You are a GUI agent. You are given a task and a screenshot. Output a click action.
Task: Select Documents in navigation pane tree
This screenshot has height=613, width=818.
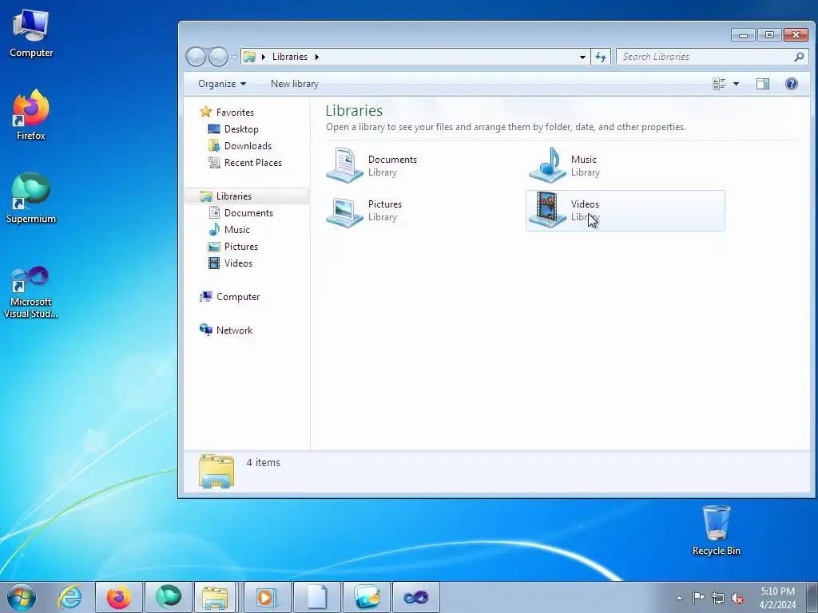click(x=248, y=212)
